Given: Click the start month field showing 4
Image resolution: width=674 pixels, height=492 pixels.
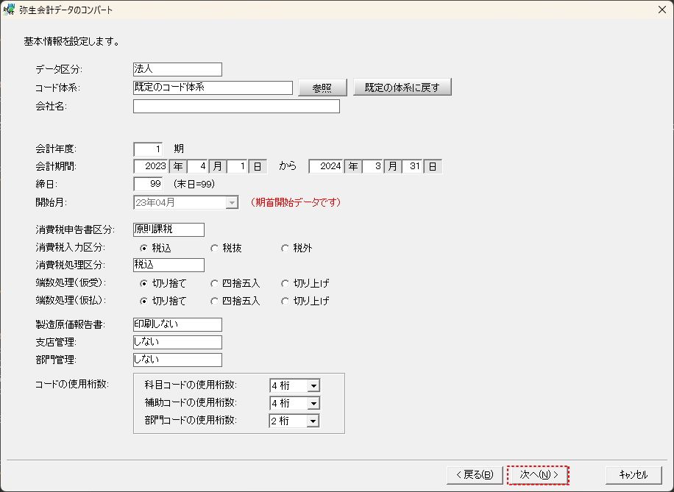Looking at the screenshot, I should (x=198, y=166).
